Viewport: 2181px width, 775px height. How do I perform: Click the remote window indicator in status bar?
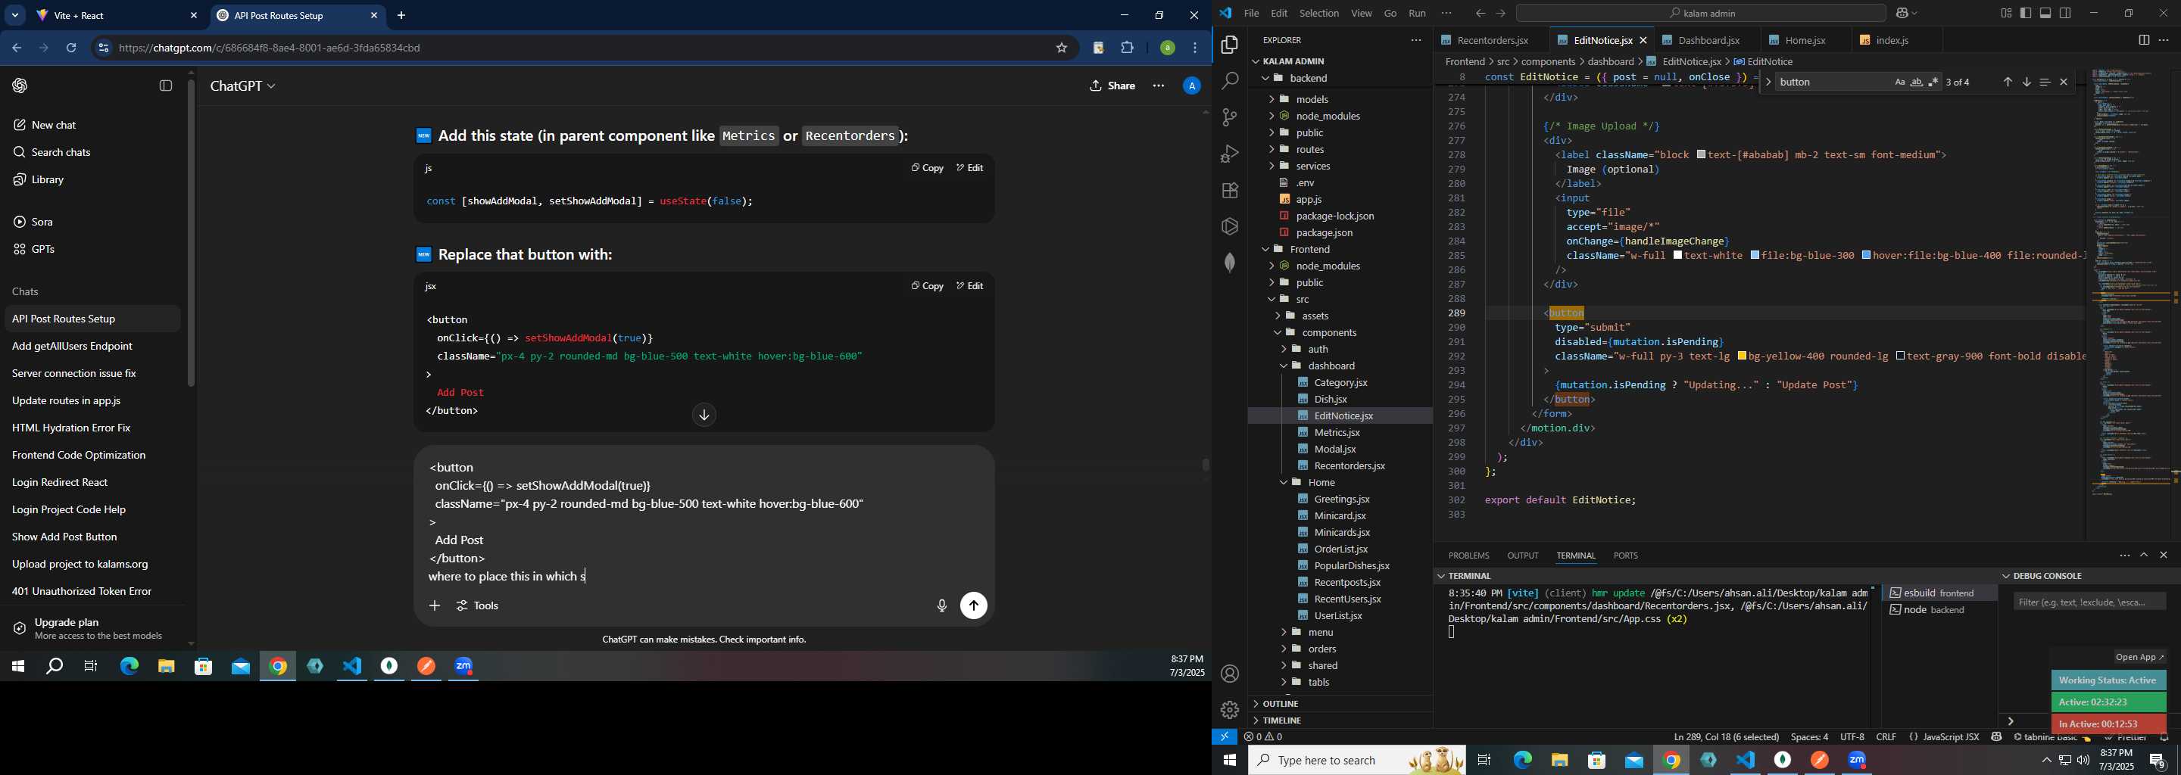coord(1225,737)
